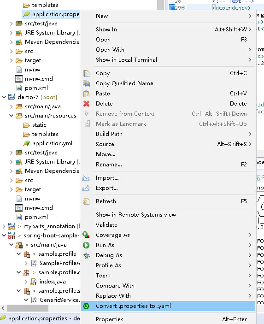Select the application.yml file in demo-7
The image size is (264, 324).
52,143
